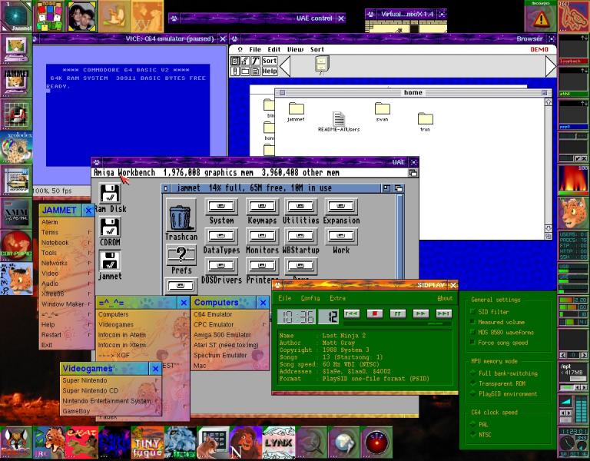Select Transparent ROM memory mode
590x461 pixels.
pos(472,383)
